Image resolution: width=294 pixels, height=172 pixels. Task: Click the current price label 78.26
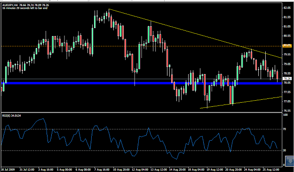(x=287, y=78)
